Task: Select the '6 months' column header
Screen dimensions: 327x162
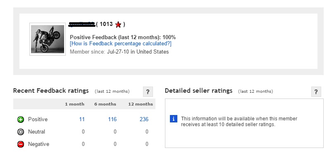Action: tap(105, 104)
